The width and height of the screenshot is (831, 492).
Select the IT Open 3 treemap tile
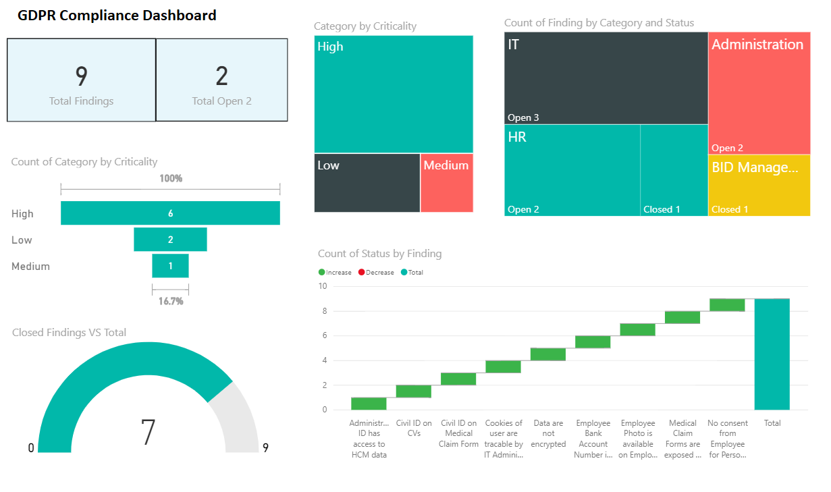606,78
